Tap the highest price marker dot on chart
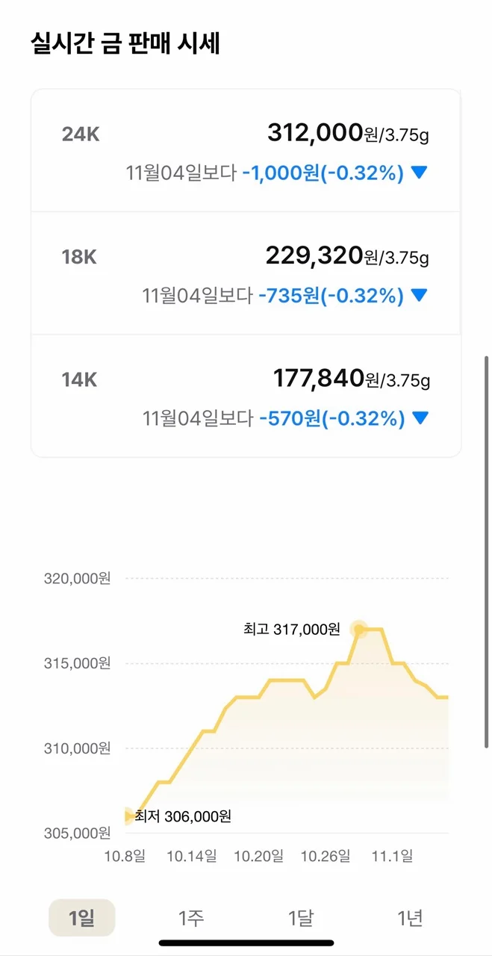 click(x=359, y=630)
